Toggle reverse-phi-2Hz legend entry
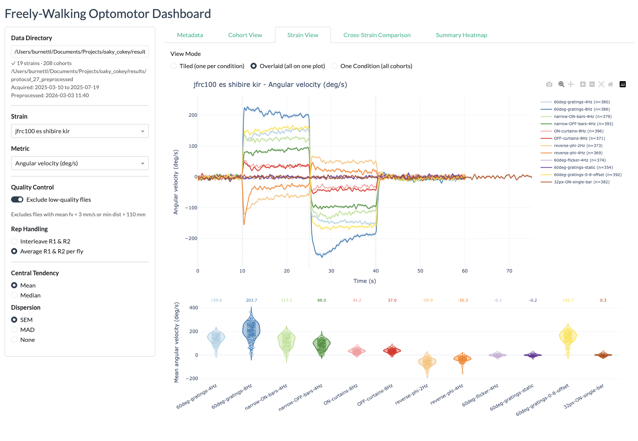 click(x=578, y=145)
